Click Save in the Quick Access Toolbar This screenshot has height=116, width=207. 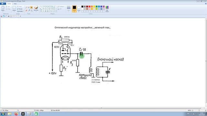pos(1,16)
